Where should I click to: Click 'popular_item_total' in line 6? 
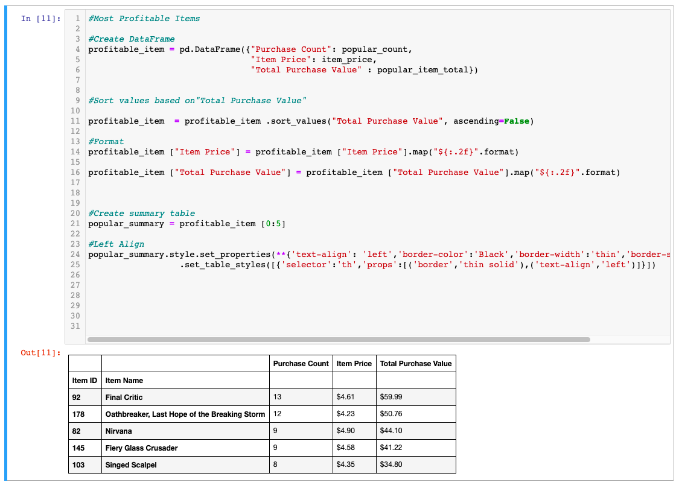(422, 69)
